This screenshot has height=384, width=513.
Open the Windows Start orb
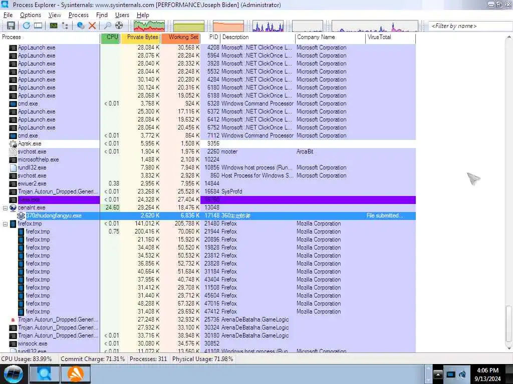[13, 374]
